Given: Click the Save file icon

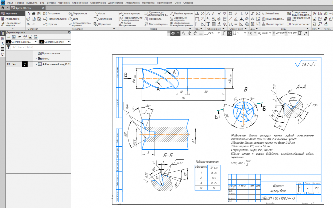Looking at the screenshot, I should pyautogui.click(x=39, y=14).
